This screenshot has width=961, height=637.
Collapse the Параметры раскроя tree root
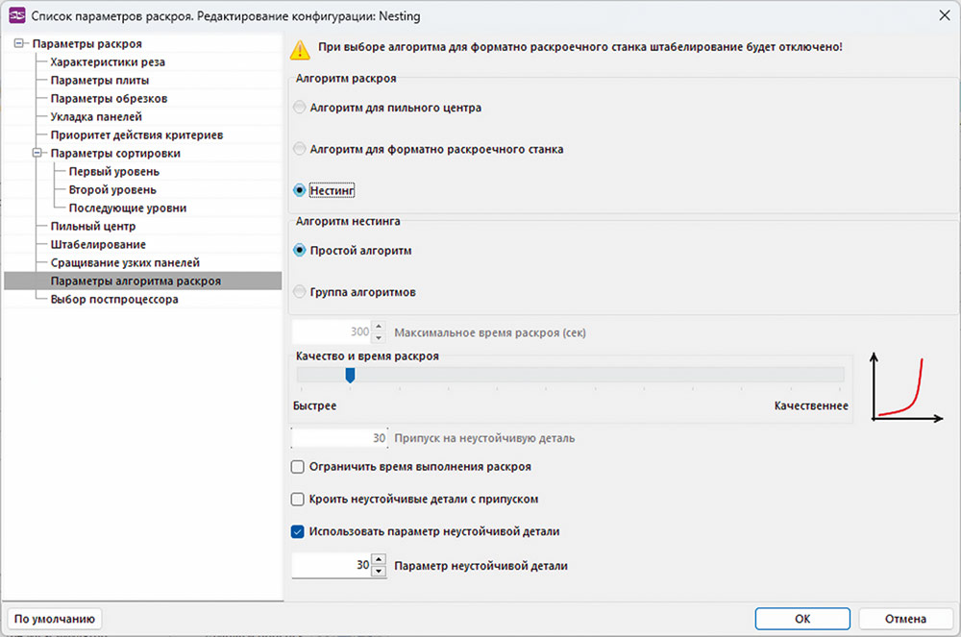(x=19, y=43)
